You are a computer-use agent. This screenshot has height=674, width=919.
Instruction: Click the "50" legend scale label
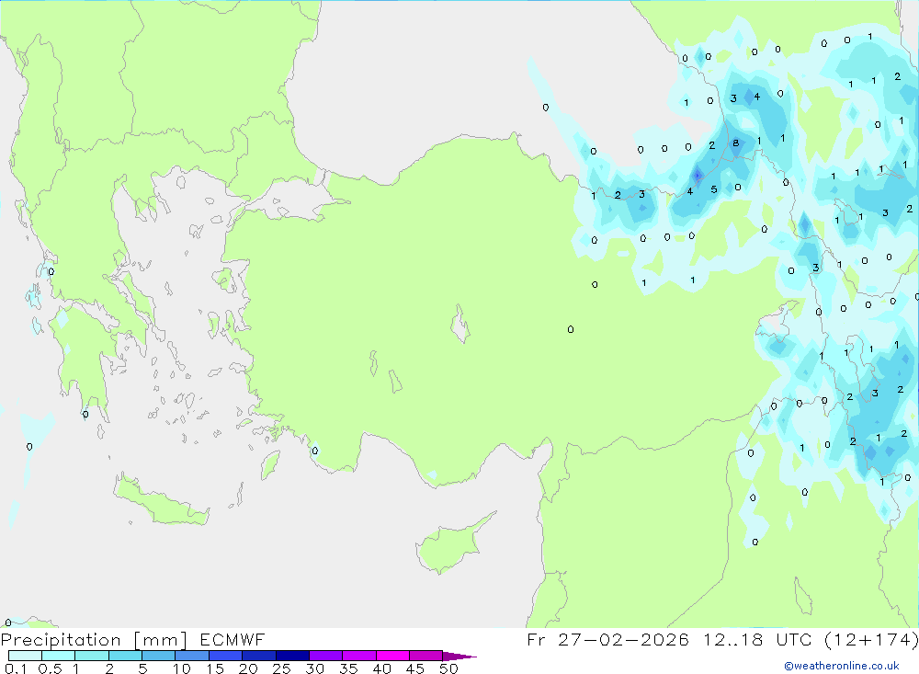tap(449, 668)
